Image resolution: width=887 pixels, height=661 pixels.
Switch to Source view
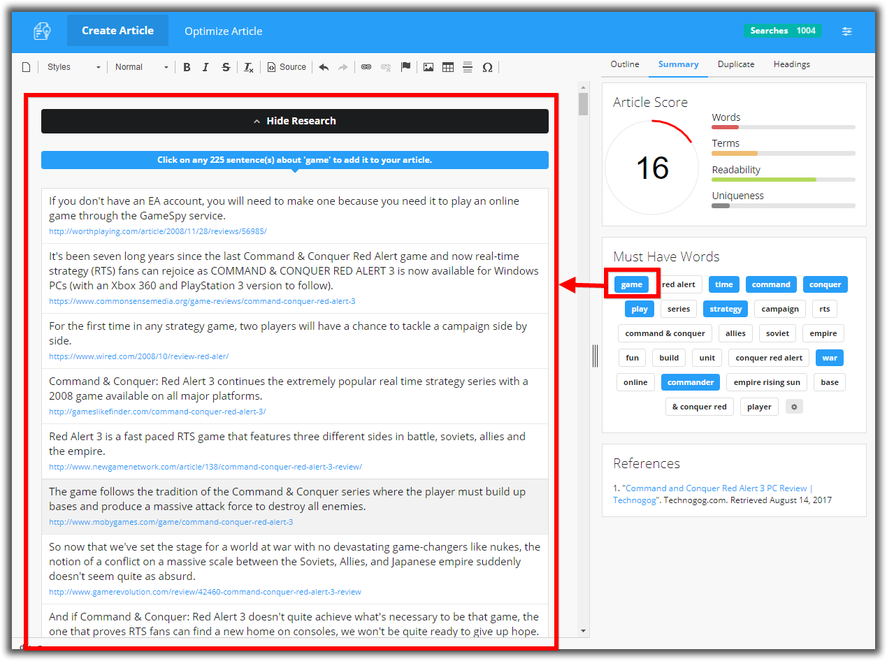[x=287, y=67]
